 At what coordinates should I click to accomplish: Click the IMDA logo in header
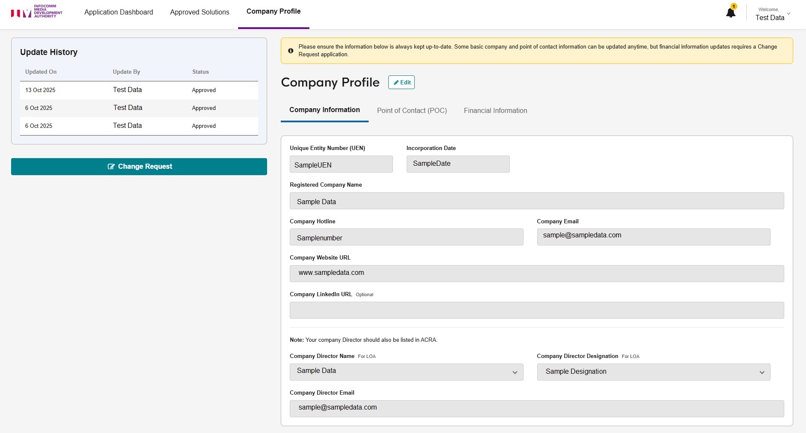point(37,12)
